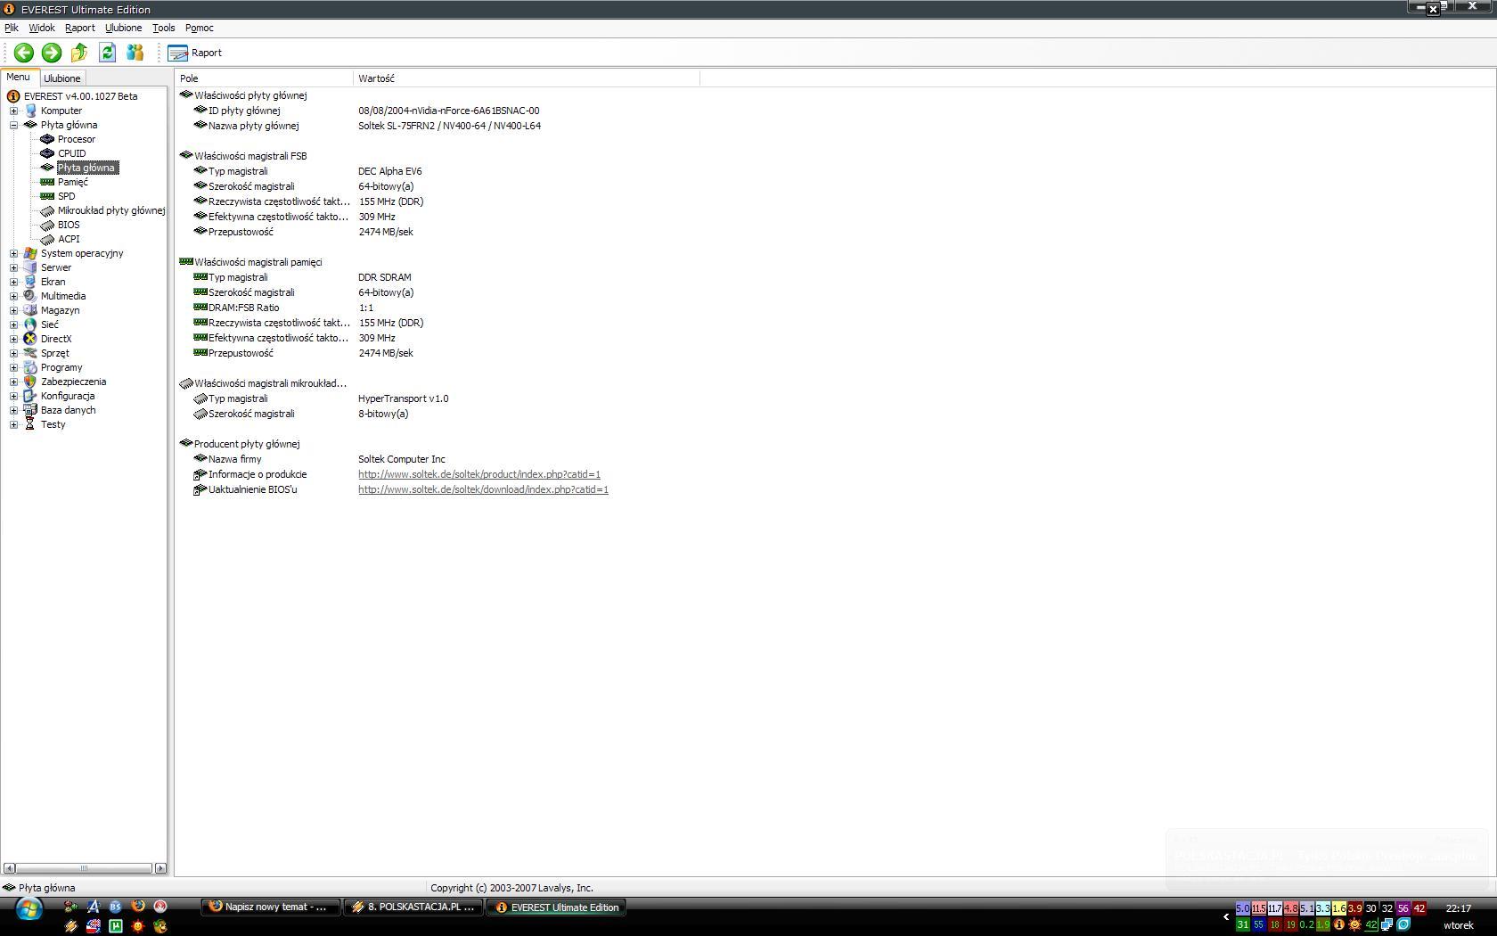Viewport: 1497px width, 936px height.
Task: Click the taskbar clock showing 22:17
Action: coord(1459,908)
